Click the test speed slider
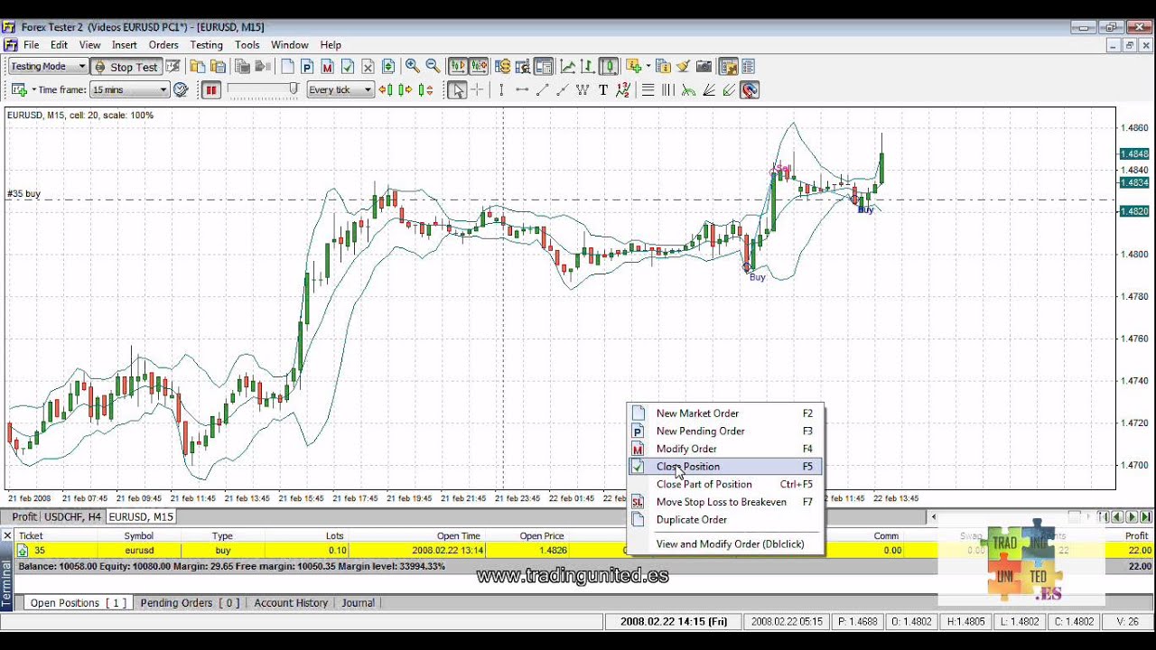Viewport: 1156px width, 650px height. pos(263,88)
